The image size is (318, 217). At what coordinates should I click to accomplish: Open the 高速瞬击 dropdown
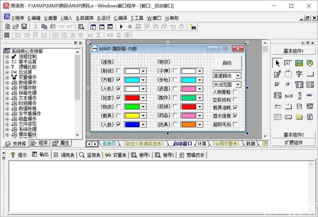[x=238, y=76]
